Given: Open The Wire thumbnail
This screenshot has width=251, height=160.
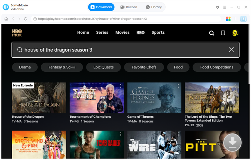Looking at the screenshot, I should coord(154,145).
